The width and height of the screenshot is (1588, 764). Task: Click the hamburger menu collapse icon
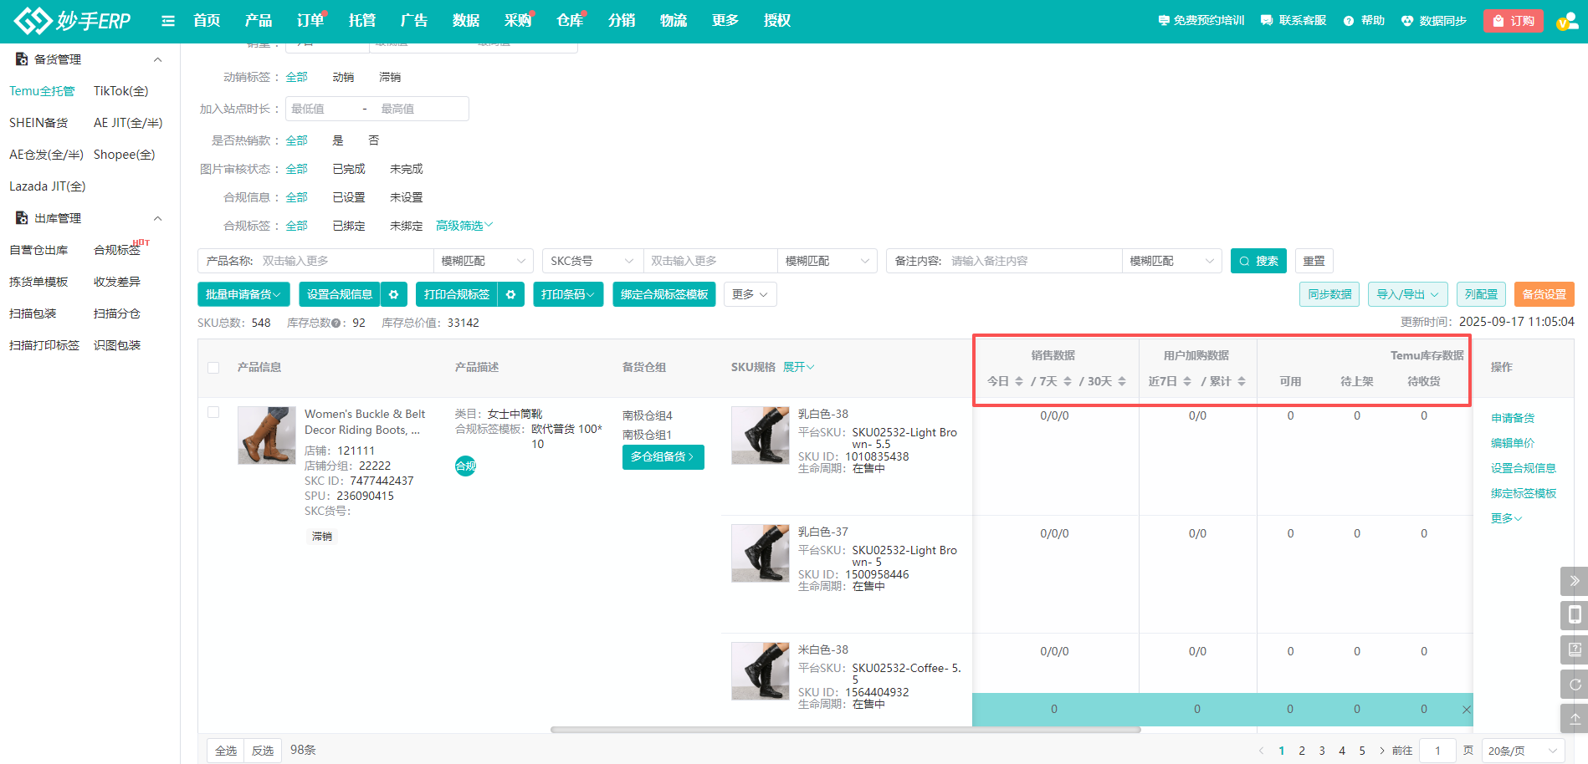pos(168,21)
